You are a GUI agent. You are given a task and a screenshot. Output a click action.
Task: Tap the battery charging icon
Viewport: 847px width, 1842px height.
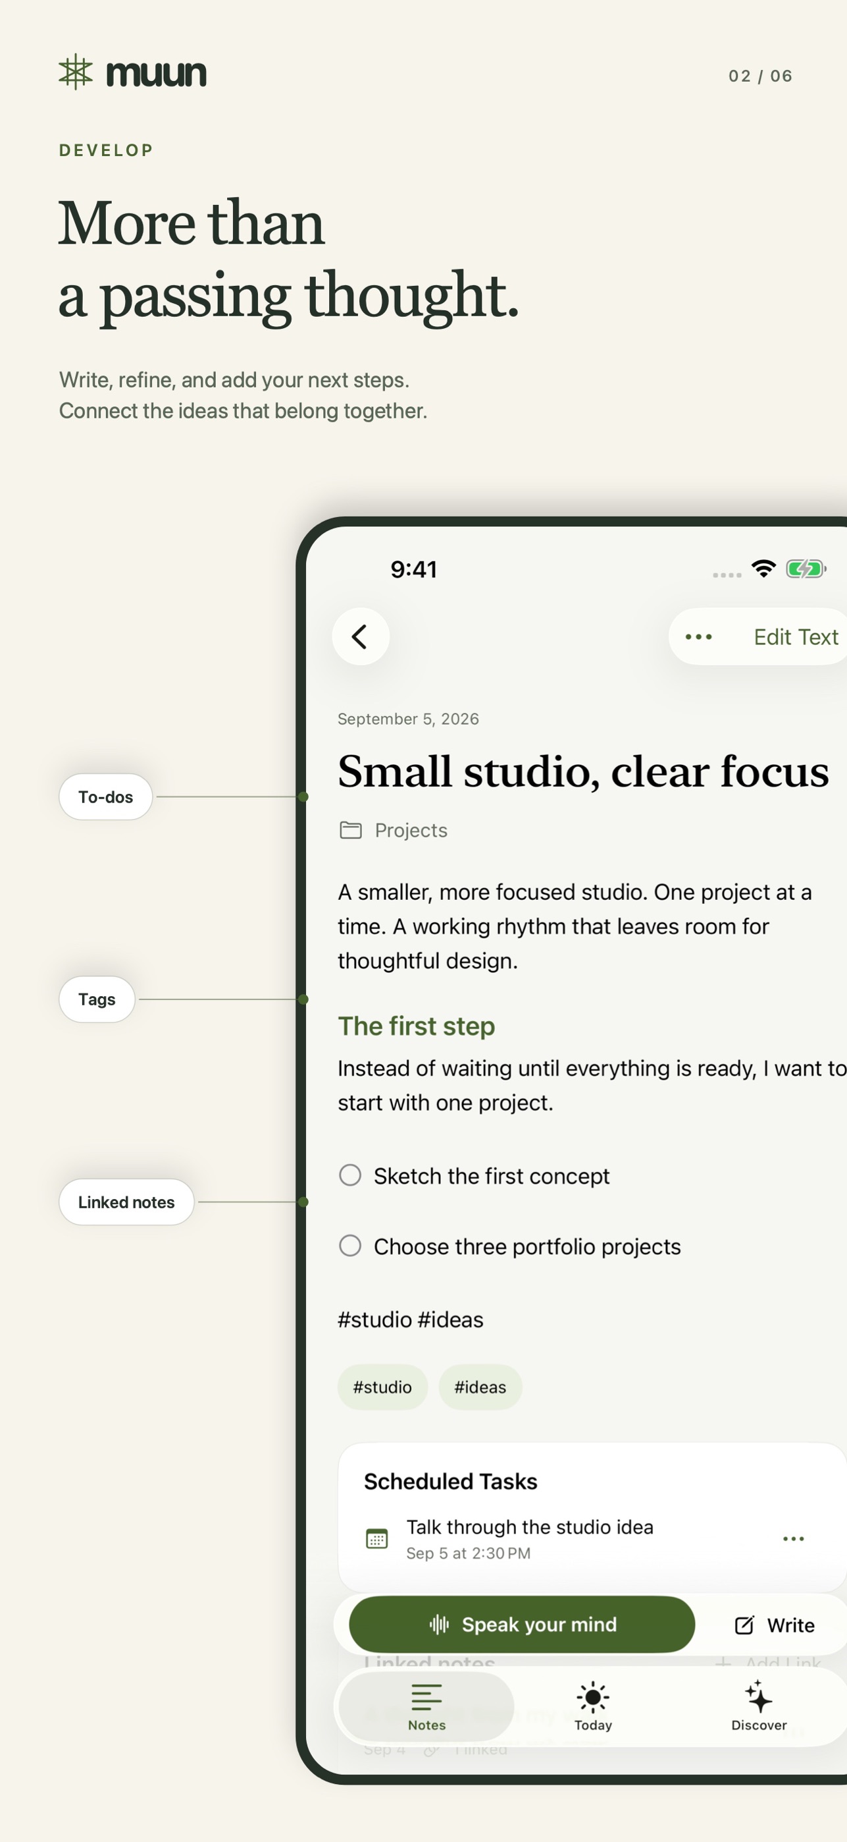[806, 569]
